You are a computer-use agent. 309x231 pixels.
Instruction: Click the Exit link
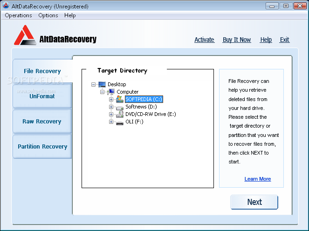click(285, 40)
